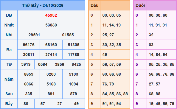
Task: Select Đuôi values "00, 30, 60"
Action: tap(158, 15)
